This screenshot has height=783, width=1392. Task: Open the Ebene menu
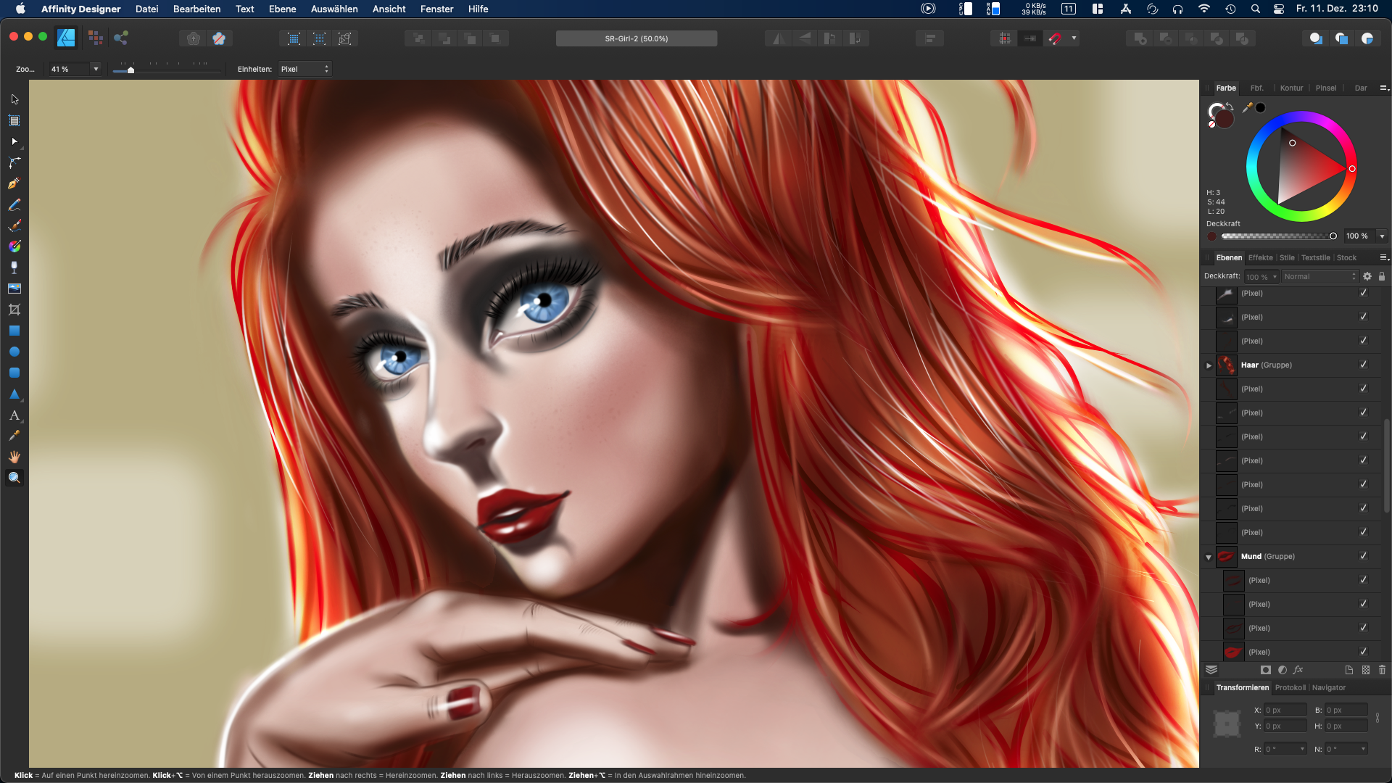tap(282, 9)
